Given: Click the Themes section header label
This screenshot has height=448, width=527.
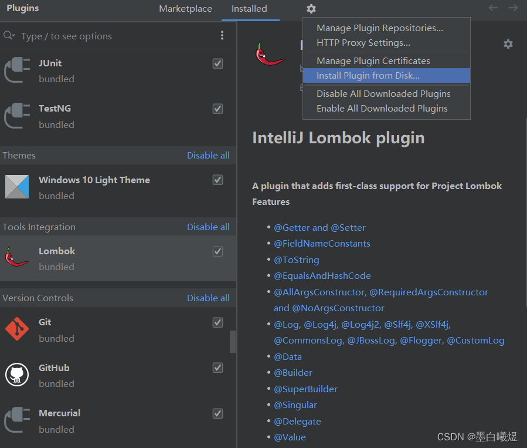Looking at the screenshot, I should point(19,156).
